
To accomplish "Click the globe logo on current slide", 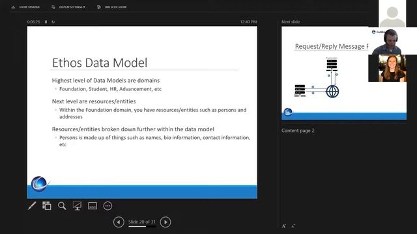I will coord(39,183).
